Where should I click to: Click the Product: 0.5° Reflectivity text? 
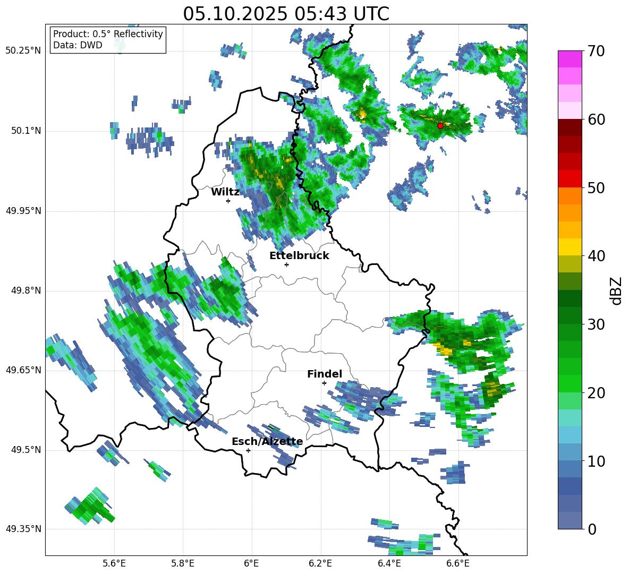108,34
